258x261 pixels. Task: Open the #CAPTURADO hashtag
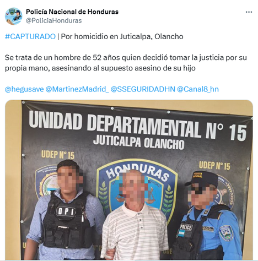[x=30, y=36]
